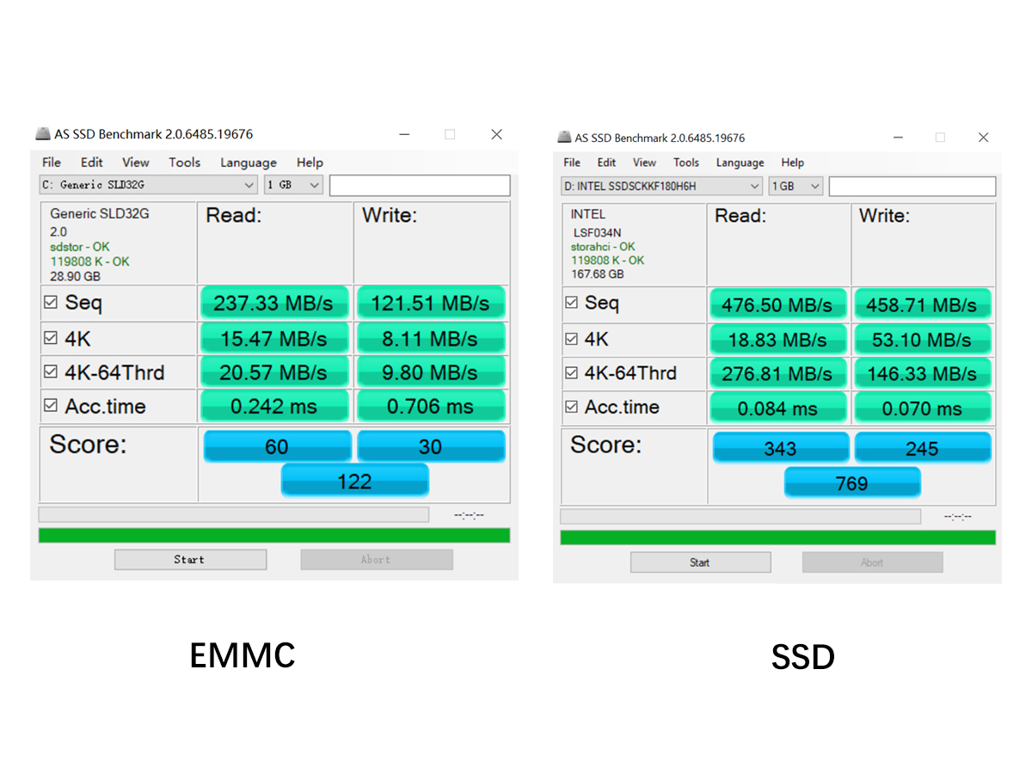Open Language menu in the INTEL SSD window

point(740,163)
